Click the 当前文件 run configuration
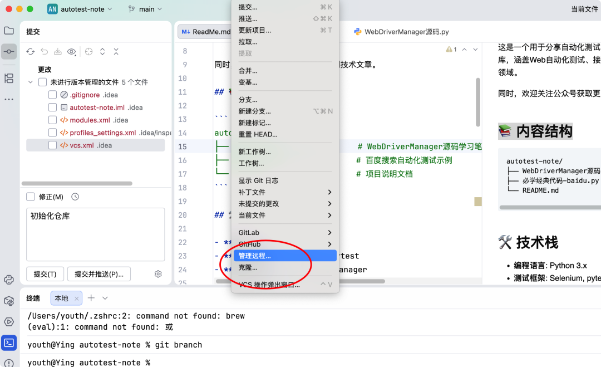Viewport: 601px width, 367px height. (584, 9)
